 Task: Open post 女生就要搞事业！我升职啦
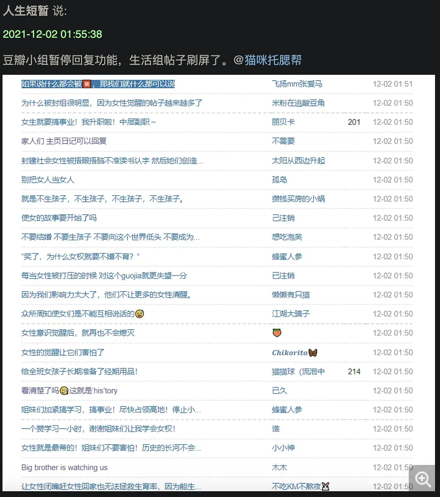point(88,122)
